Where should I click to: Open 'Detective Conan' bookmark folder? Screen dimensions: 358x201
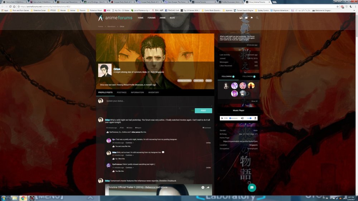38,10
